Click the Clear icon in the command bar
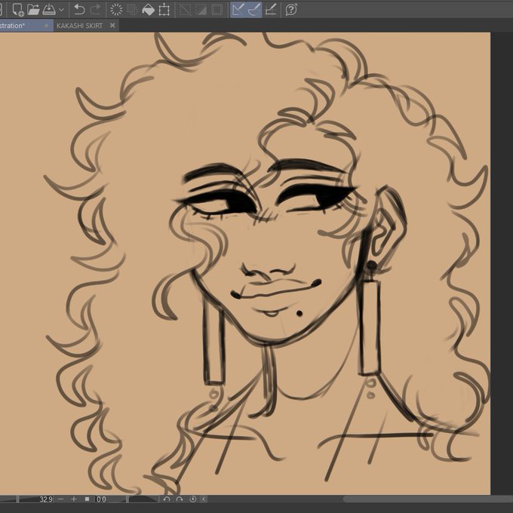The height and width of the screenshot is (513, 513). [x=116, y=10]
